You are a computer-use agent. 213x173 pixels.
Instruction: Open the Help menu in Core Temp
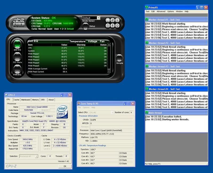point(93,107)
